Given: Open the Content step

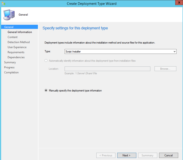Looking at the screenshot, I should pyautogui.click(x=13, y=37).
